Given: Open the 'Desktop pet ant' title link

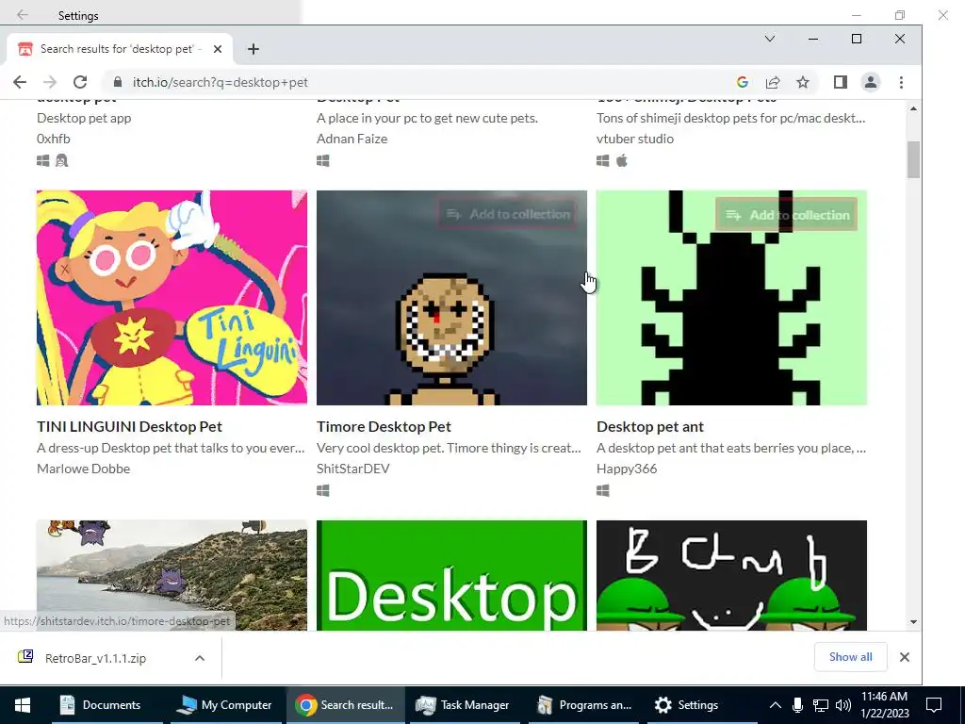Looking at the screenshot, I should (650, 427).
